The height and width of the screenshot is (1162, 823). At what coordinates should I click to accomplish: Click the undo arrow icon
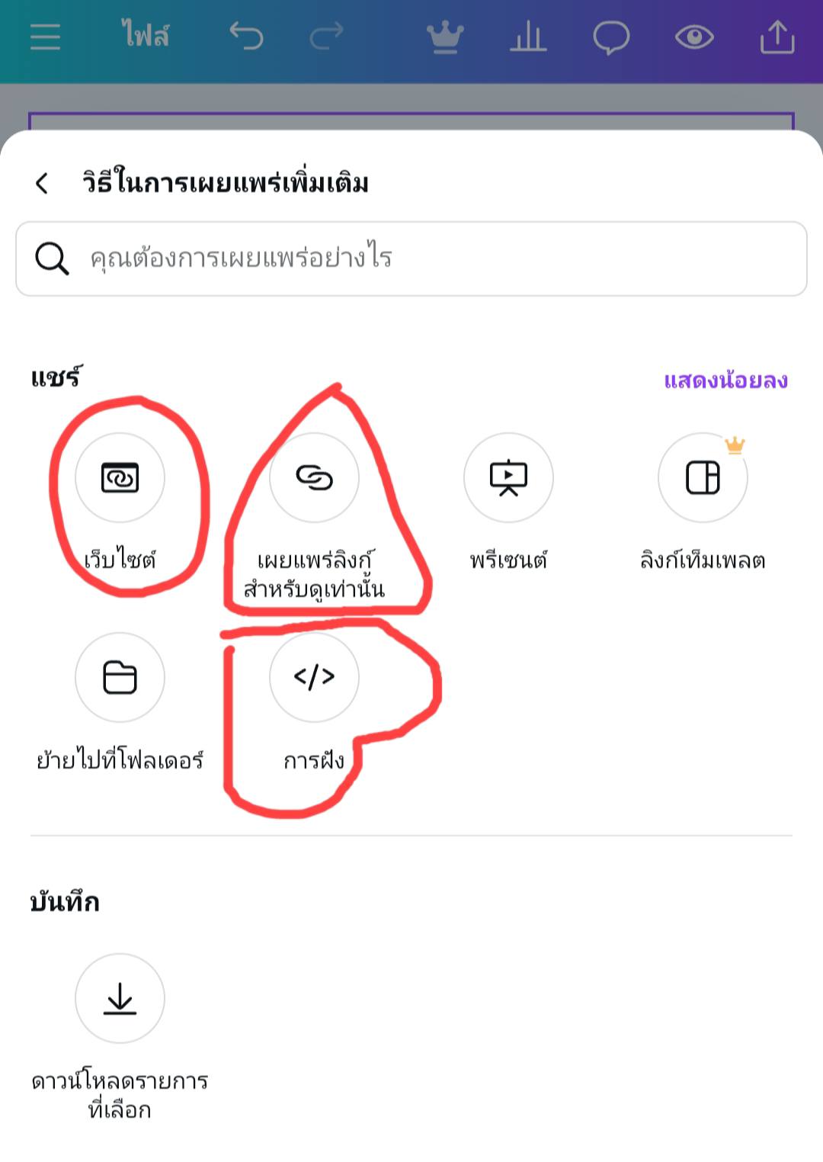click(246, 36)
